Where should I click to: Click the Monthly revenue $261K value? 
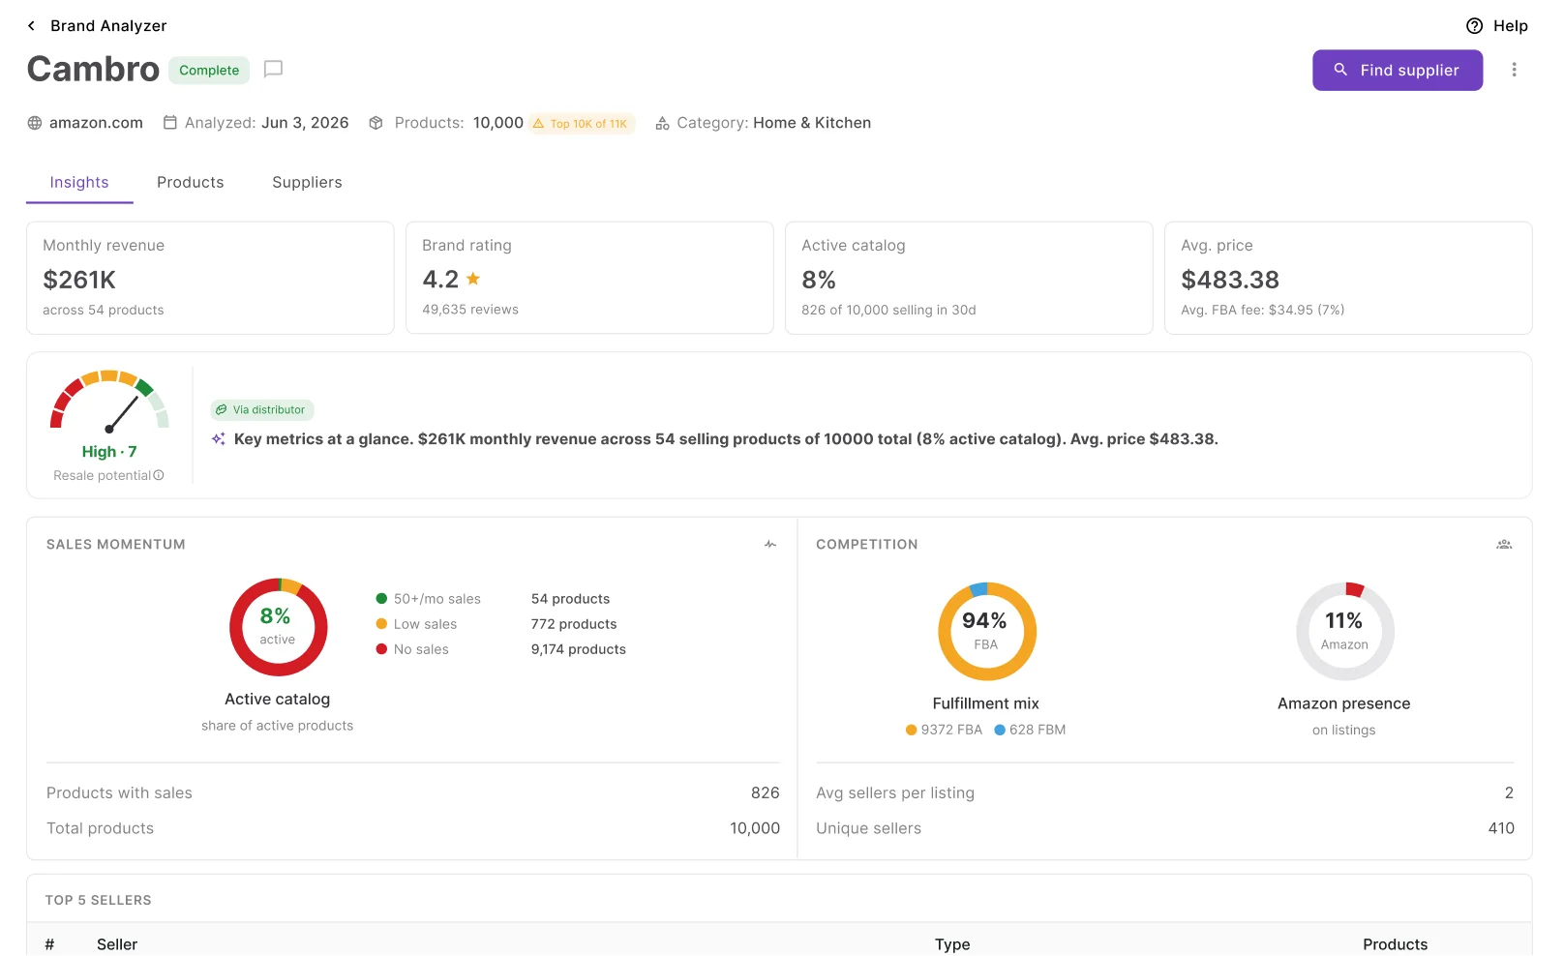(x=79, y=280)
